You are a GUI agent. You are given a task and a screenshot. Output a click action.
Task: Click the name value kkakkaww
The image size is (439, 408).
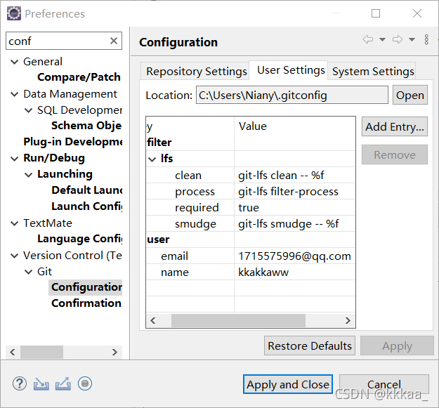[x=263, y=272]
